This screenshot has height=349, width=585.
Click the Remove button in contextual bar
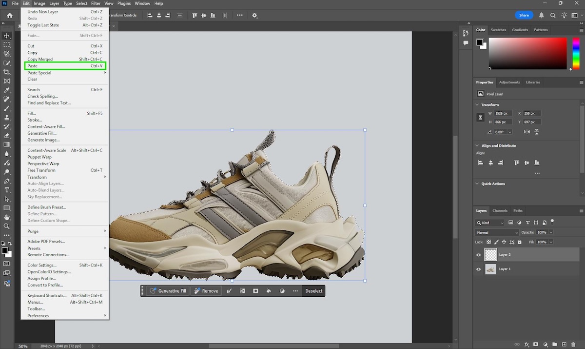[x=206, y=291]
